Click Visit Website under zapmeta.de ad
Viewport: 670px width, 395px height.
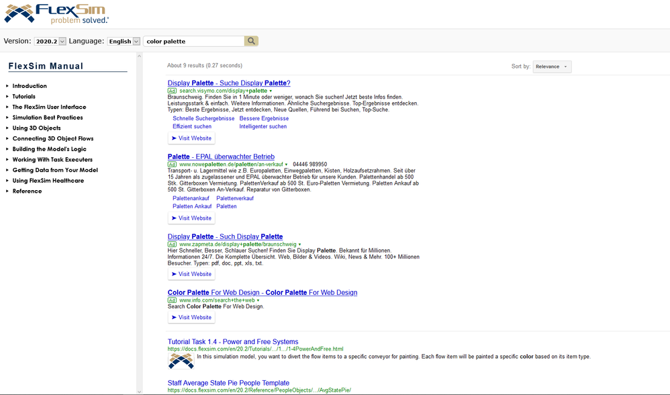(x=191, y=274)
